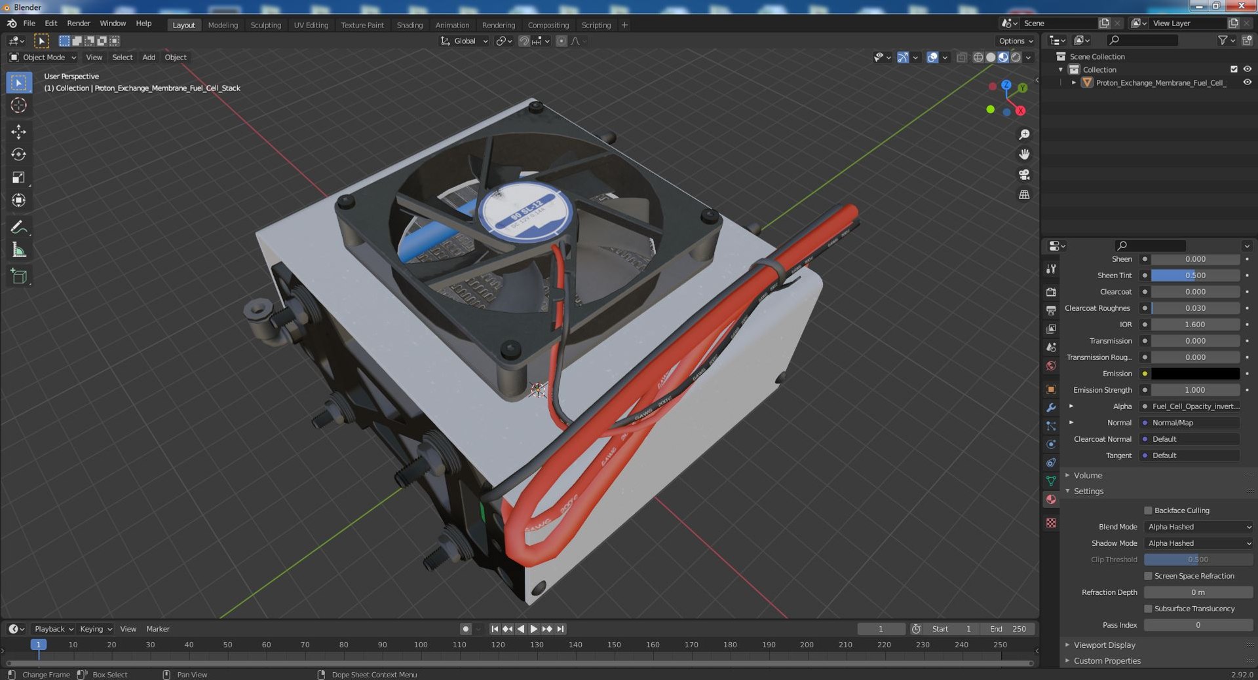Select the Add Cube tool
The height and width of the screenshot is (680, 1258).
click(19, 276)
